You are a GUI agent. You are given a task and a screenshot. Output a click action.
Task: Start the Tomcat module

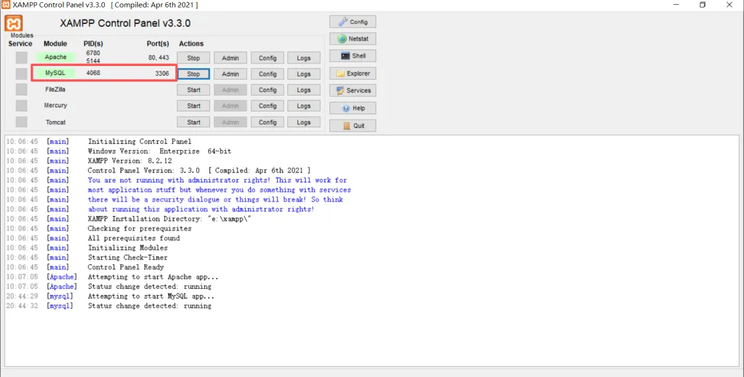pyautogui.click(x=193, y=122)
